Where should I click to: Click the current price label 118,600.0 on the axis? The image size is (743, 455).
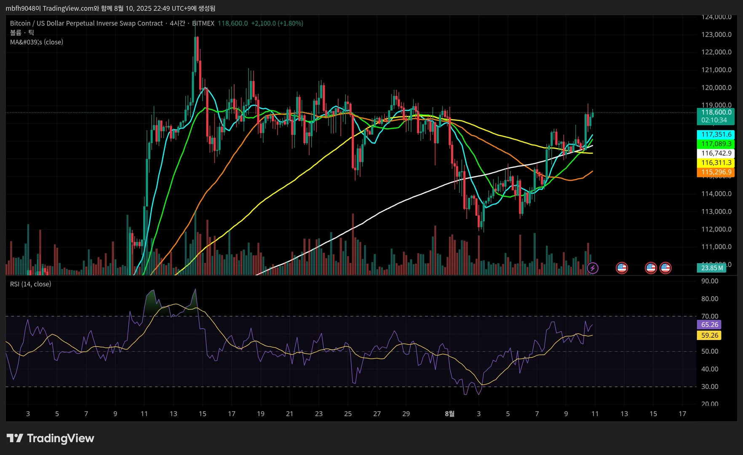tap(716, 112)
